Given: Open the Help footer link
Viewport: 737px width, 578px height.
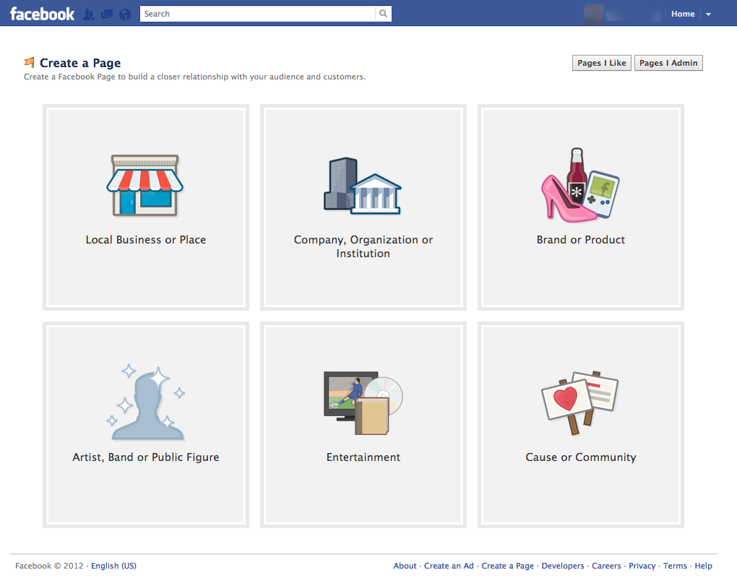Looking at the screenshot, I should click(703, 566).
